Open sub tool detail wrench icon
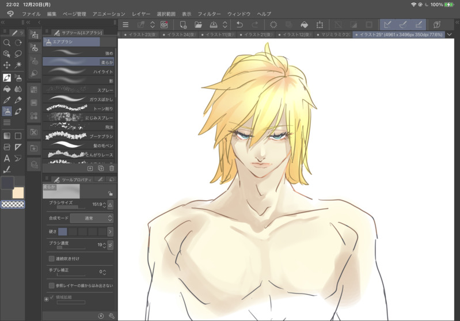 point(112,316)
